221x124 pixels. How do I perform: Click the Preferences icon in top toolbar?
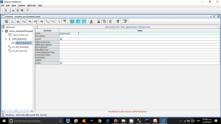28,11
